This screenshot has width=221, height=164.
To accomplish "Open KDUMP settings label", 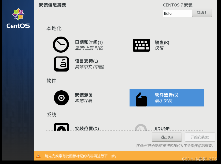I will (162, 129).
